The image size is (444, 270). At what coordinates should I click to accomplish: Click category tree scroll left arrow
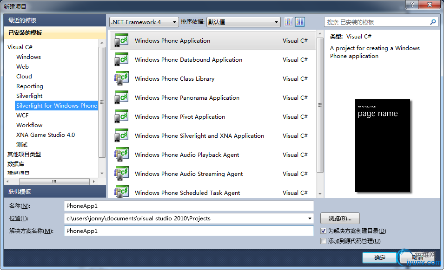click(x=7, y=181)
